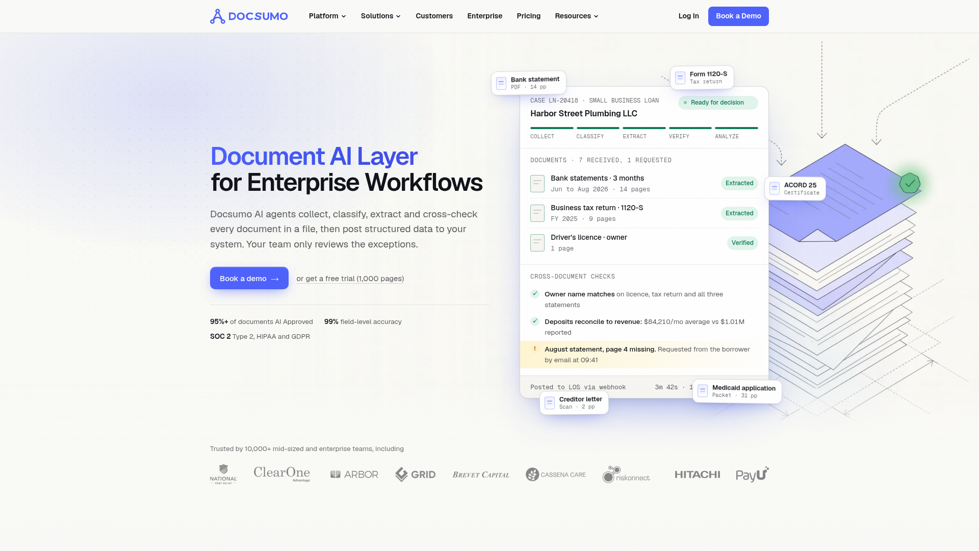The height and width of the screenshot is (551, 979).
Task: Open the free trial 1,000 pages link
Action: [350, 279]
